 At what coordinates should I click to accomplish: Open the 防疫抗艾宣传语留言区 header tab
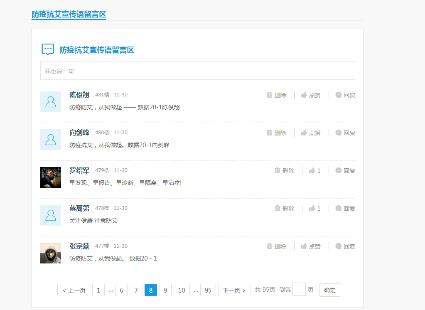pos(69,14)
